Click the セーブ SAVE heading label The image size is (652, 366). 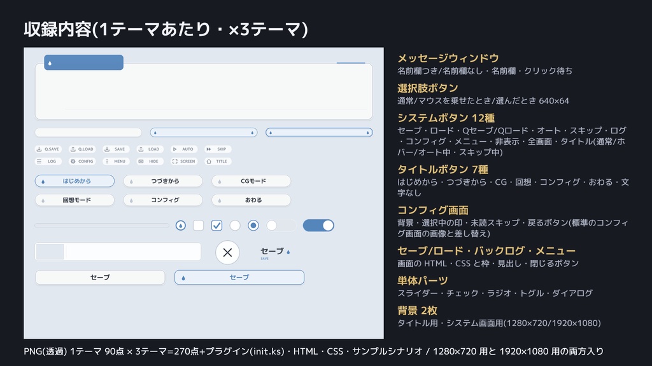(x=275, y=253)
